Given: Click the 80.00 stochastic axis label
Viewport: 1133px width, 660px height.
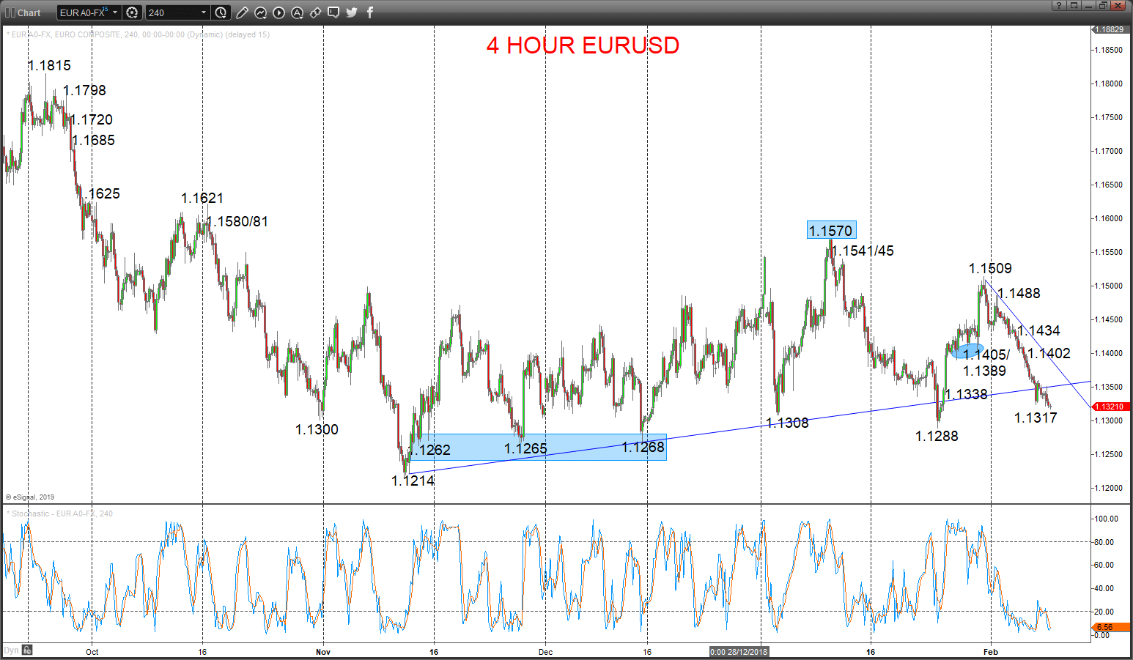Looking at the screenshot, I should tap(1104, 542).
